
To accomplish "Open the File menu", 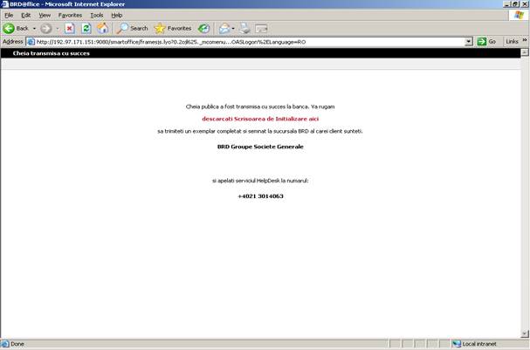I will pos(9,15).
